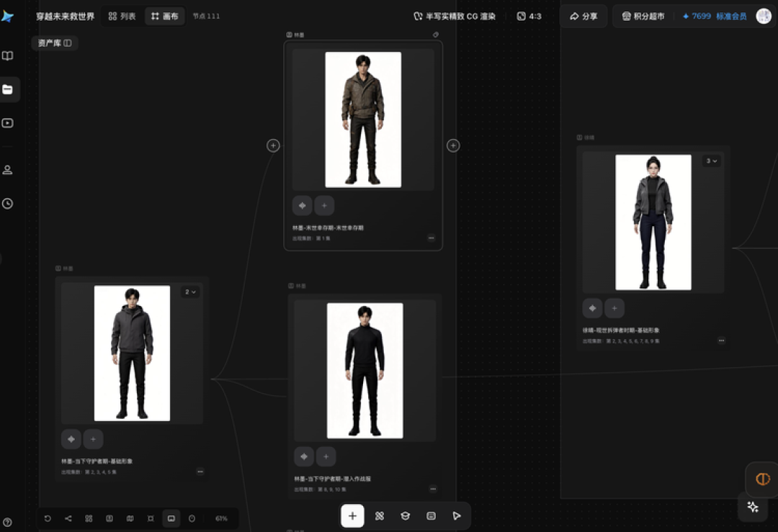The height and width of the screenshot is (532, 778).
Task: Click the mouse mode icon in bottom toolbar
Action: point(192,518)
